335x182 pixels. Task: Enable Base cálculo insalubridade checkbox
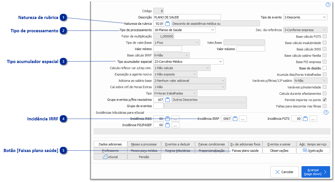click(x=325, y=43)
